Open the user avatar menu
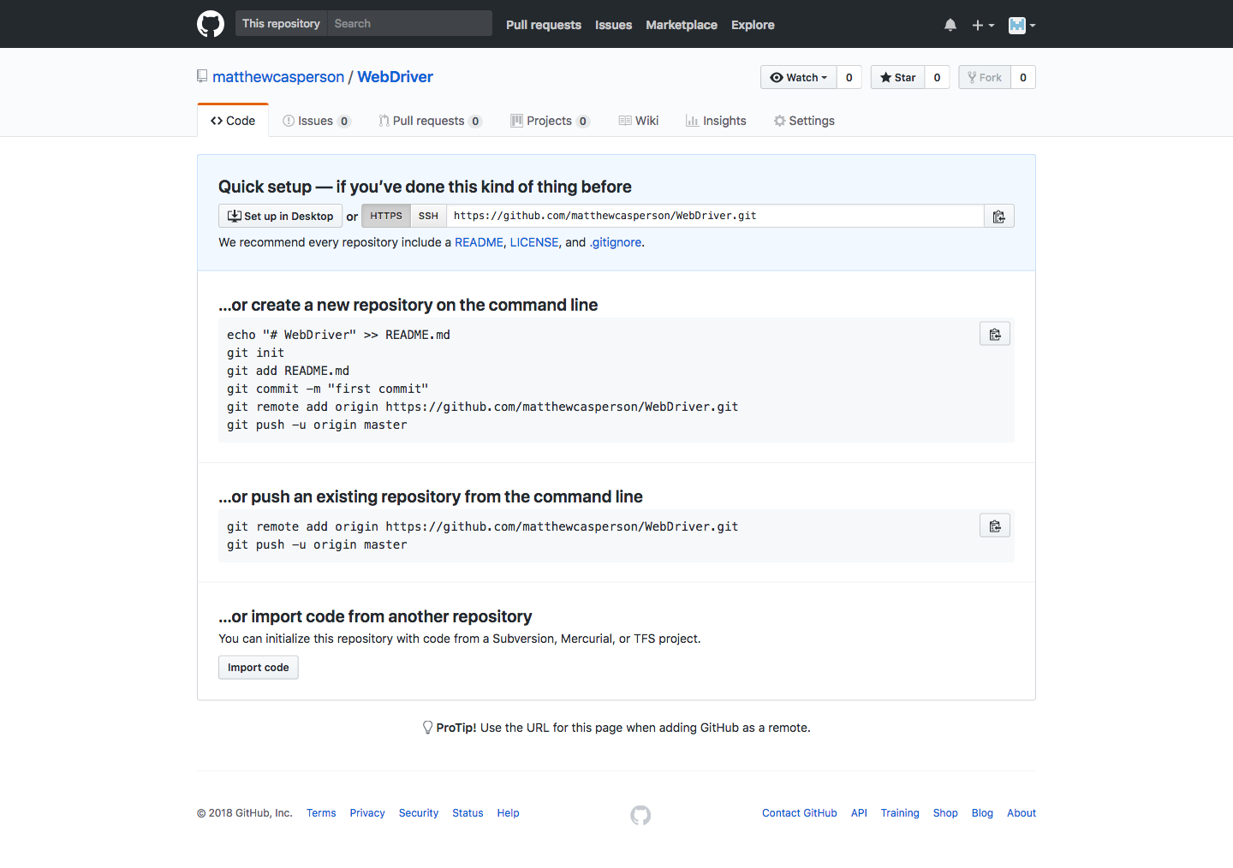 pos(1022,25)
